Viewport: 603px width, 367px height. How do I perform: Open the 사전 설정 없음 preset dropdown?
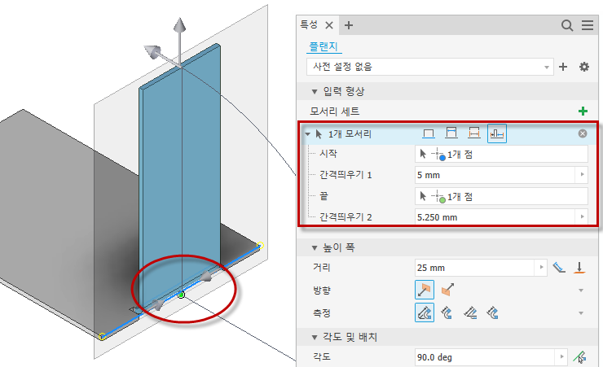point(430,67)
